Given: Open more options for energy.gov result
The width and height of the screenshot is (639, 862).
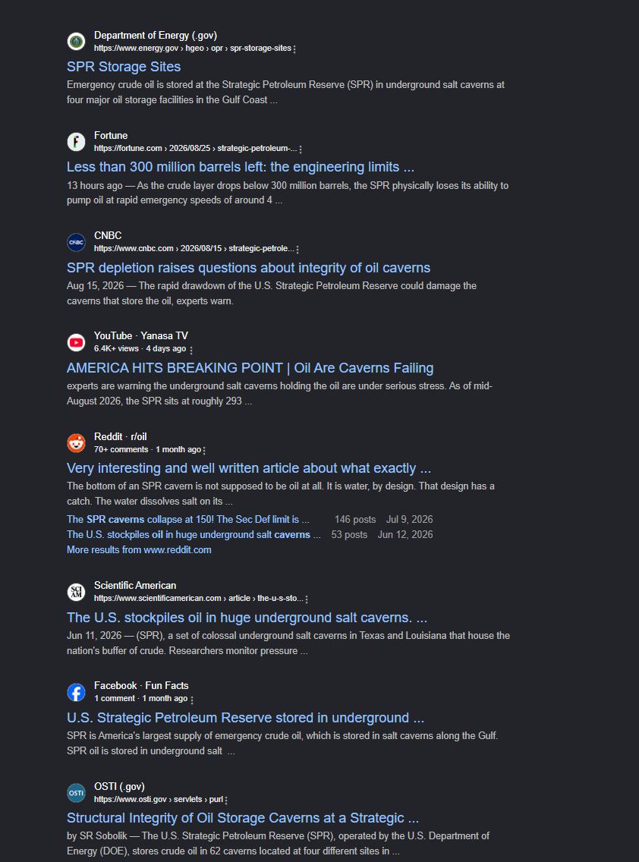Looking at the screenshot, I should pyautogui.click(x=294, y=49).
